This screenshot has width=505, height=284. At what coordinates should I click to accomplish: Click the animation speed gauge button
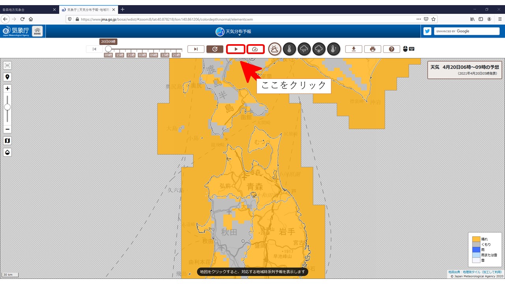pos(255,49)
